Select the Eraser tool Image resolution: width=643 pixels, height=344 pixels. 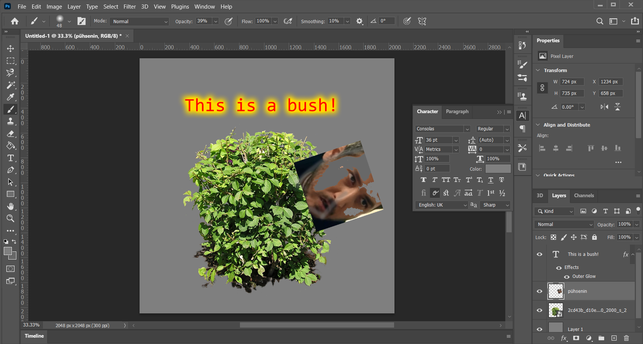tap(10, 134)
